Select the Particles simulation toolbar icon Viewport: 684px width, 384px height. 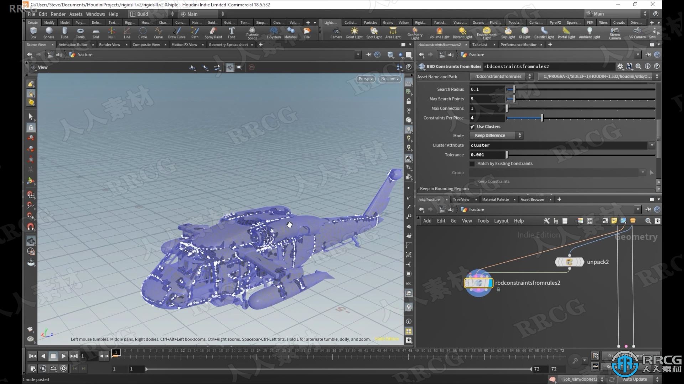tap(370, 22)
